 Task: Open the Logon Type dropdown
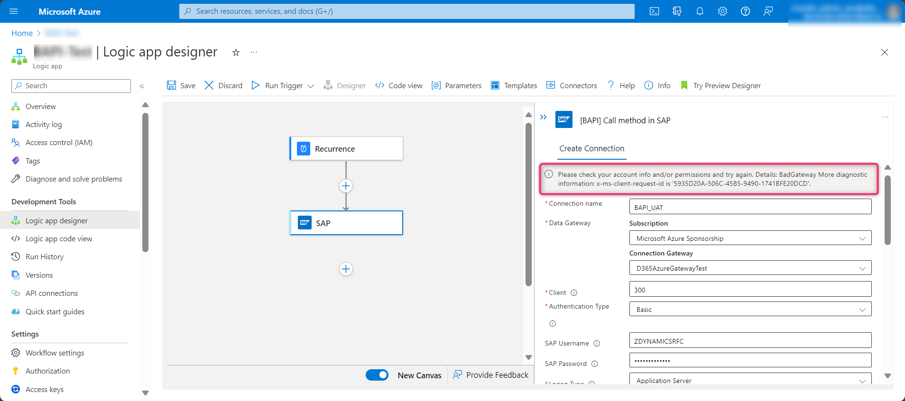750,379
